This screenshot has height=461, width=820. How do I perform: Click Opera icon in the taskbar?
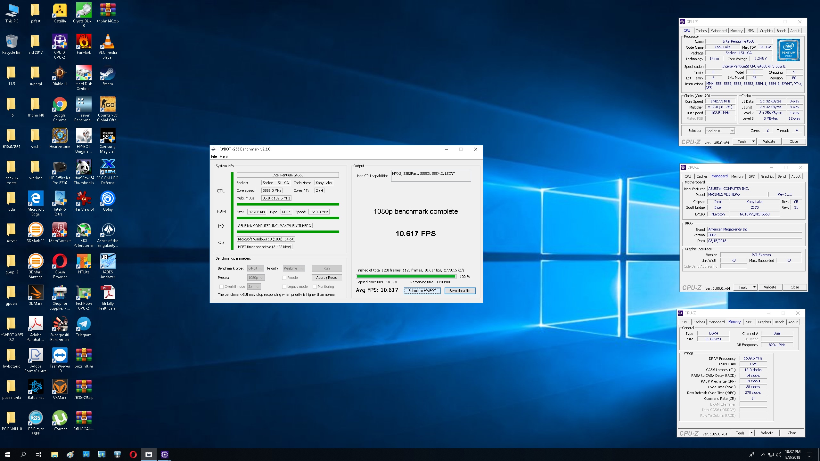coord(133,454)
